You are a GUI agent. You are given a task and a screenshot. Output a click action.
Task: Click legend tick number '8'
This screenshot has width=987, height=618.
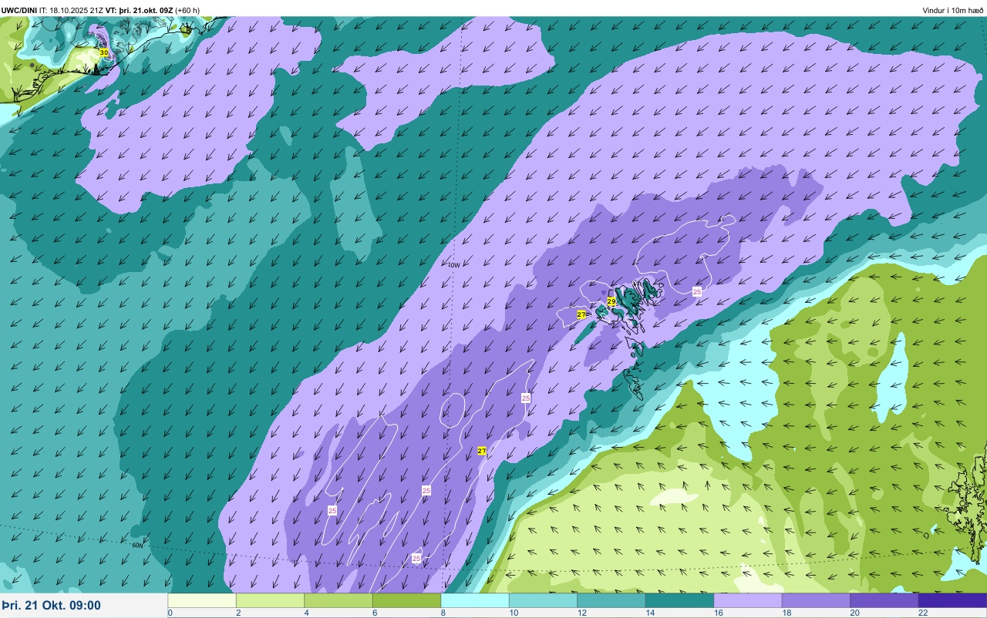coord(443,613)
